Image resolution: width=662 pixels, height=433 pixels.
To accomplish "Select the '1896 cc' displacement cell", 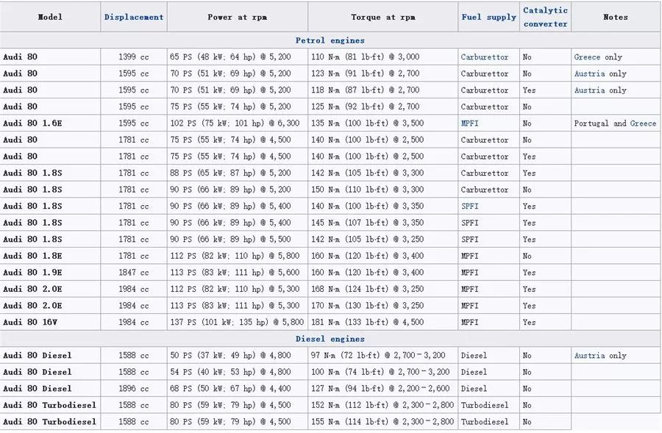I will pyautogui.click(x=133, y=388).
